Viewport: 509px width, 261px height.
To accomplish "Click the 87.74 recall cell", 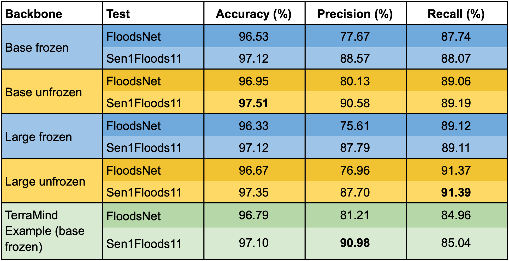I will (x=456, y=37).
